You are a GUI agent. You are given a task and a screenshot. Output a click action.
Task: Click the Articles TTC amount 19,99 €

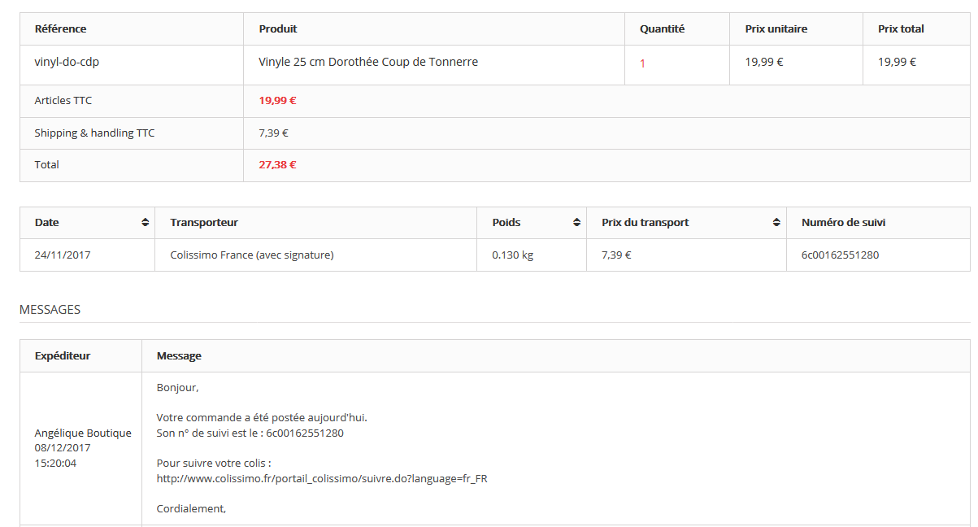pos(277,101)
